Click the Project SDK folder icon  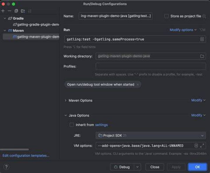100,135
